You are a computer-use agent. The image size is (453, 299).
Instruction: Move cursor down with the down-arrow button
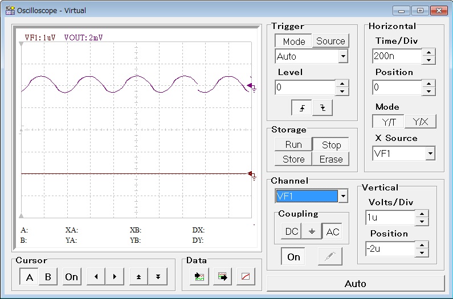158,277
